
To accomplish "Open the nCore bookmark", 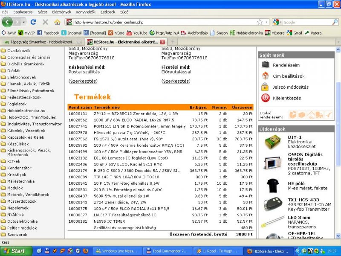I will coord(116,33).
